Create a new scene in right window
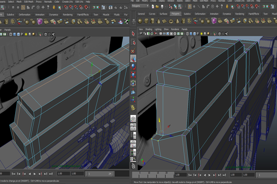The image size is (277, 184). 153,7
